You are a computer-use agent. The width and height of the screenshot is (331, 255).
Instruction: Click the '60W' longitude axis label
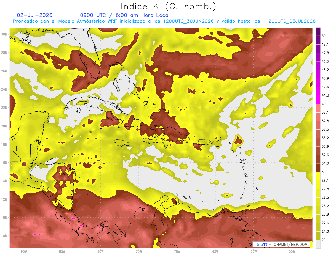click(x=254, y=252)
